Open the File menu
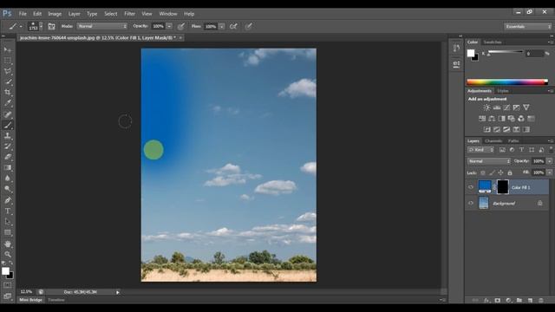Image resolution: width=555 pixels, height=312 pixels. click(23, 14)
